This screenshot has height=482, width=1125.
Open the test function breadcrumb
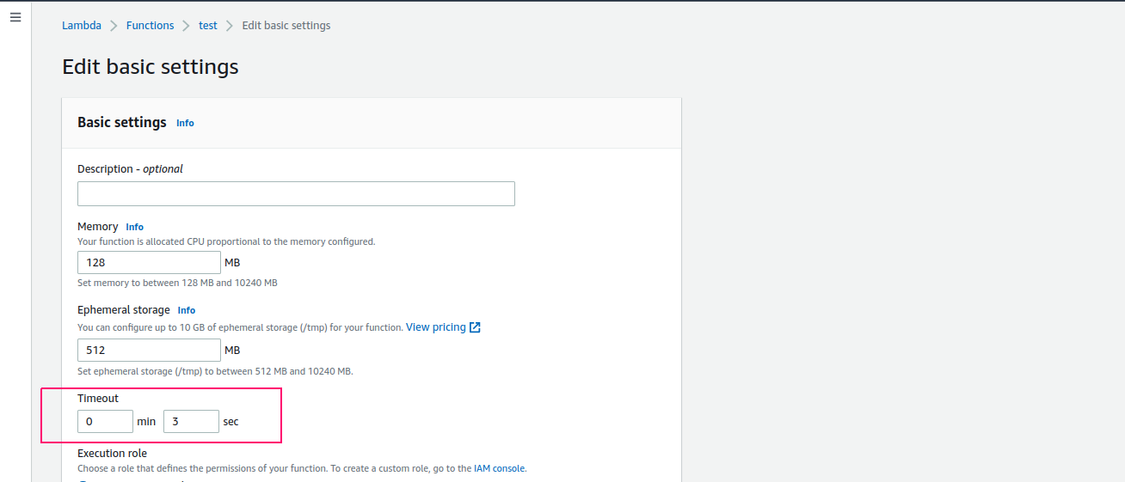[208, 26]
